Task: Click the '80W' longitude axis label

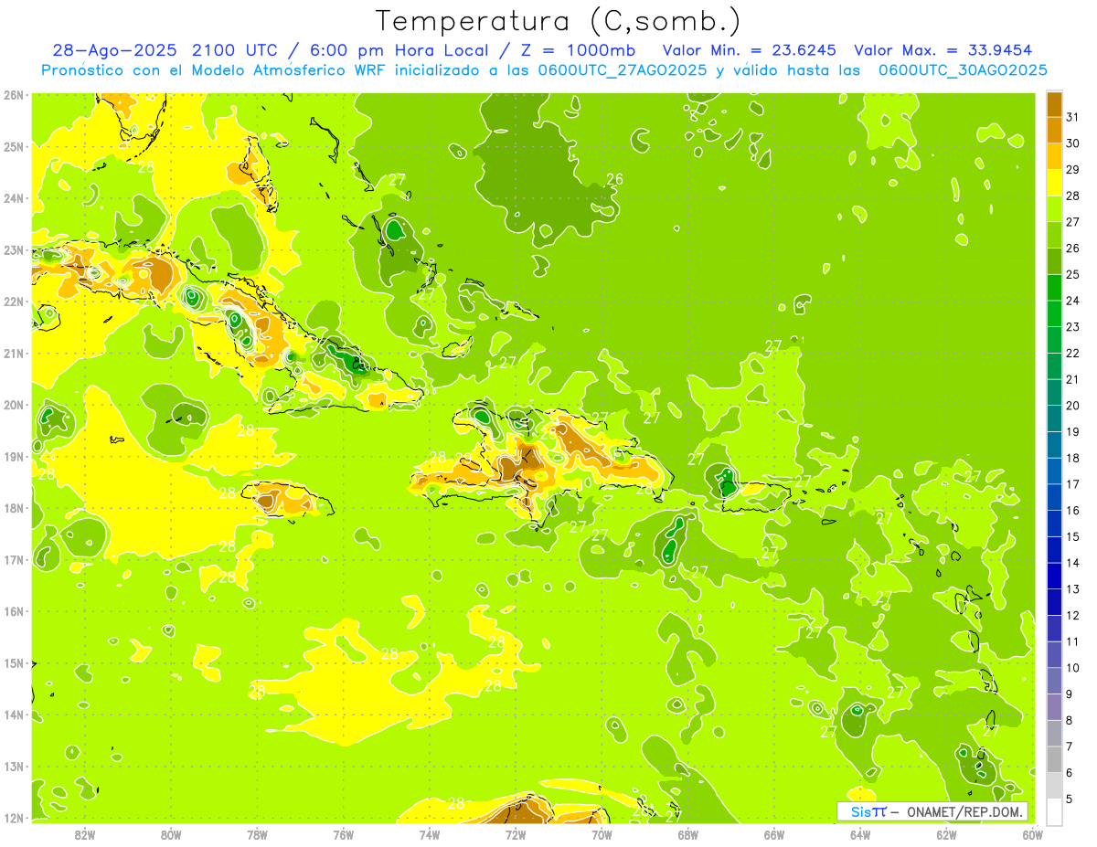Action: (x=171, y=834)
